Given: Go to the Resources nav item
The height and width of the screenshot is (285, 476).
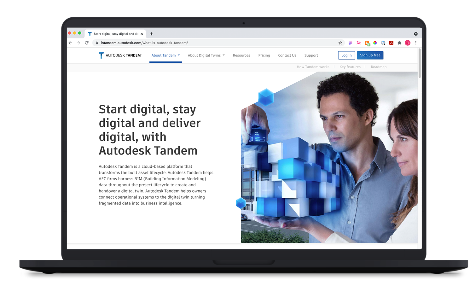Looking at the screenshot, I should pos(241,55).
